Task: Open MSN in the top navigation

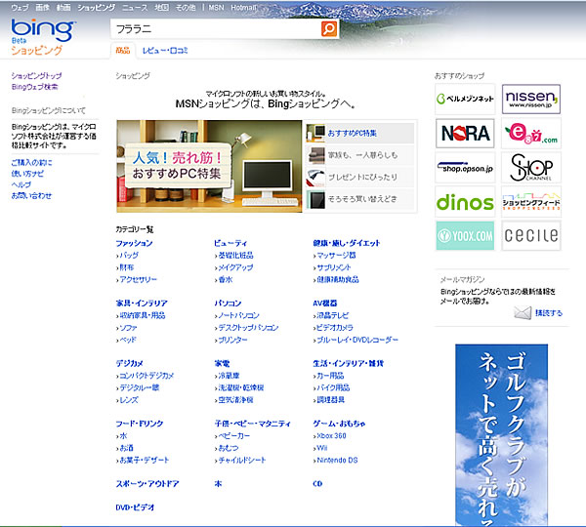Action: tap(216, 8)
